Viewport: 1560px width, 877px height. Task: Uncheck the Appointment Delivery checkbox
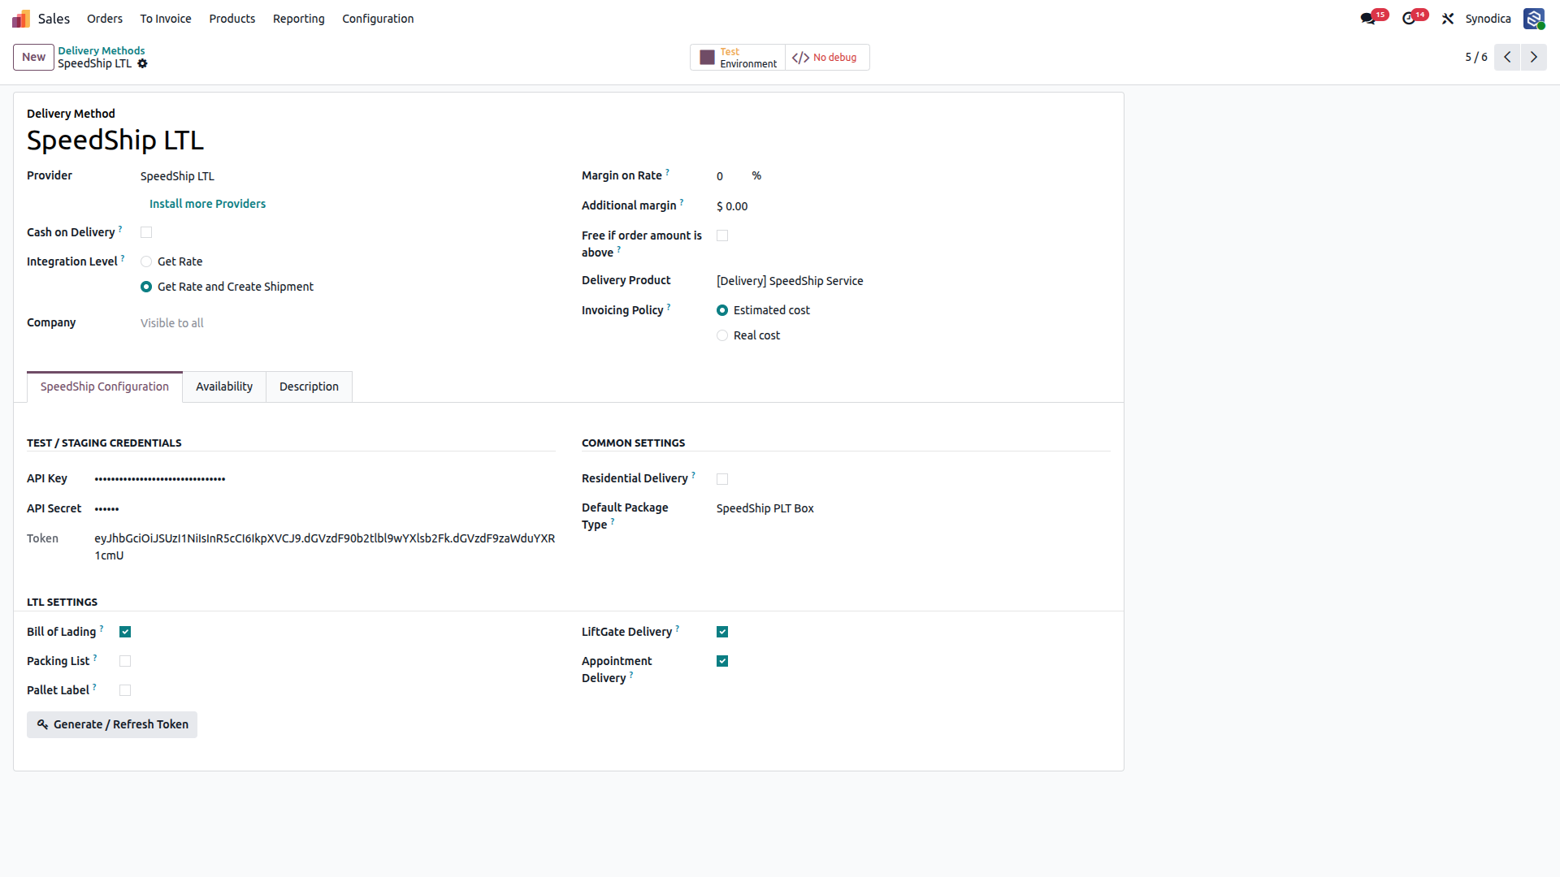722,661
